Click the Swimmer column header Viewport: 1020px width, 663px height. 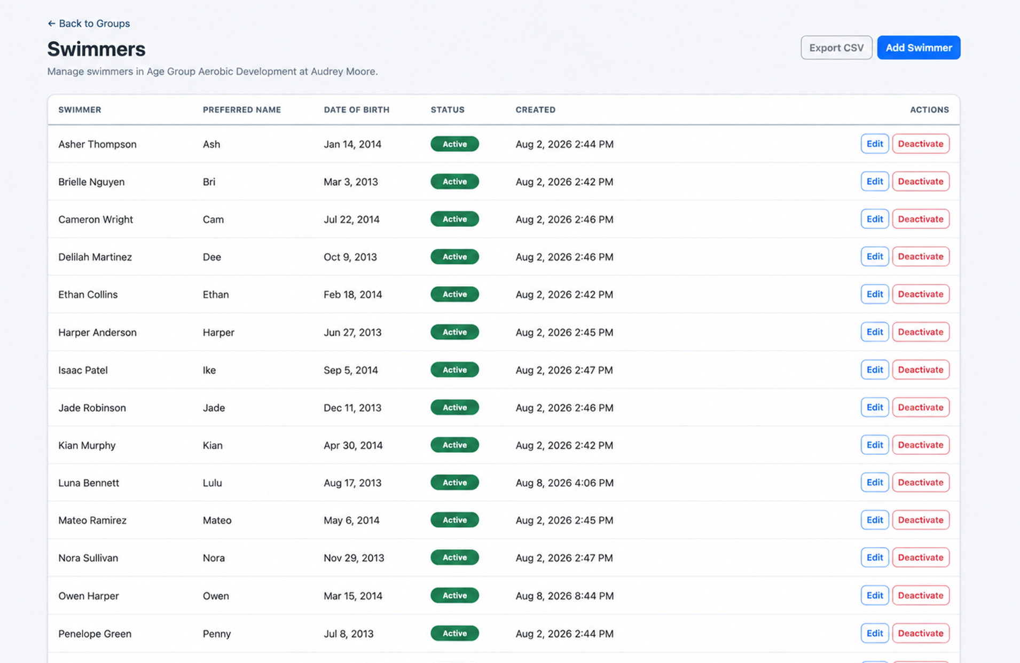point(80,109)
